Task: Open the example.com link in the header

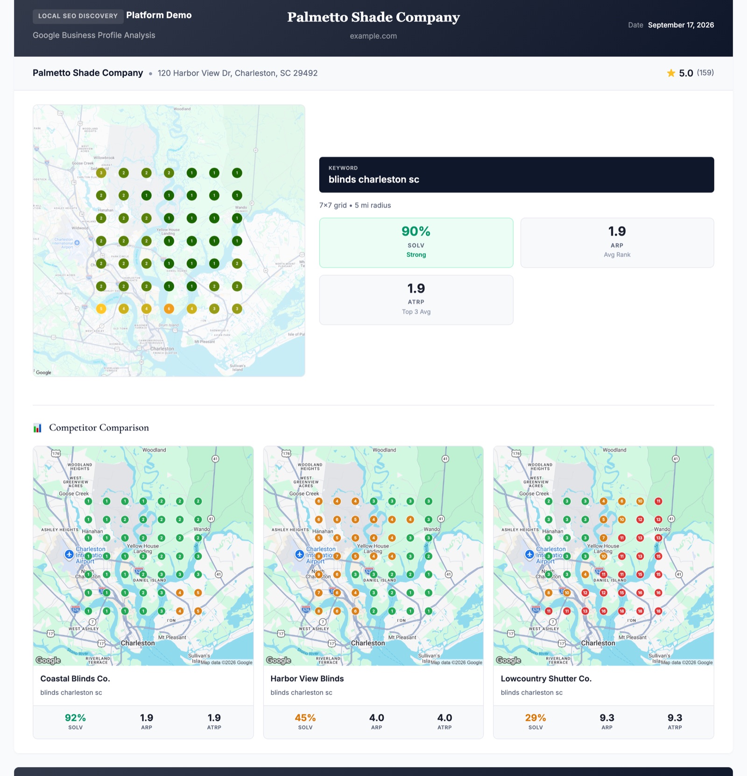Action: pos(373,36)
